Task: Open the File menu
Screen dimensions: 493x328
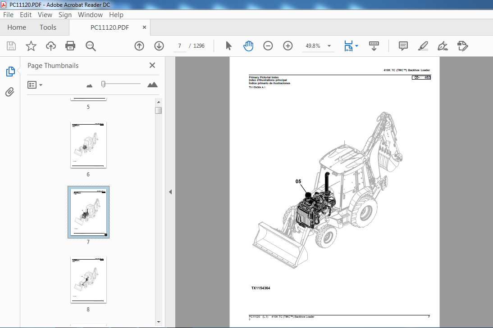Action: pos(8,15)
